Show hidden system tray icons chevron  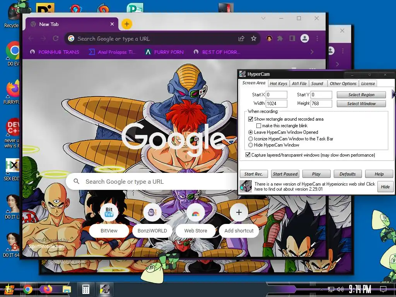(321, 289)
